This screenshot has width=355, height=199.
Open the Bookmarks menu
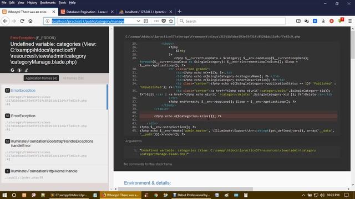[x=48, y=3]
